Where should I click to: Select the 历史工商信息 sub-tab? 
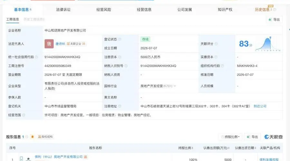click(x=34, y=19)
